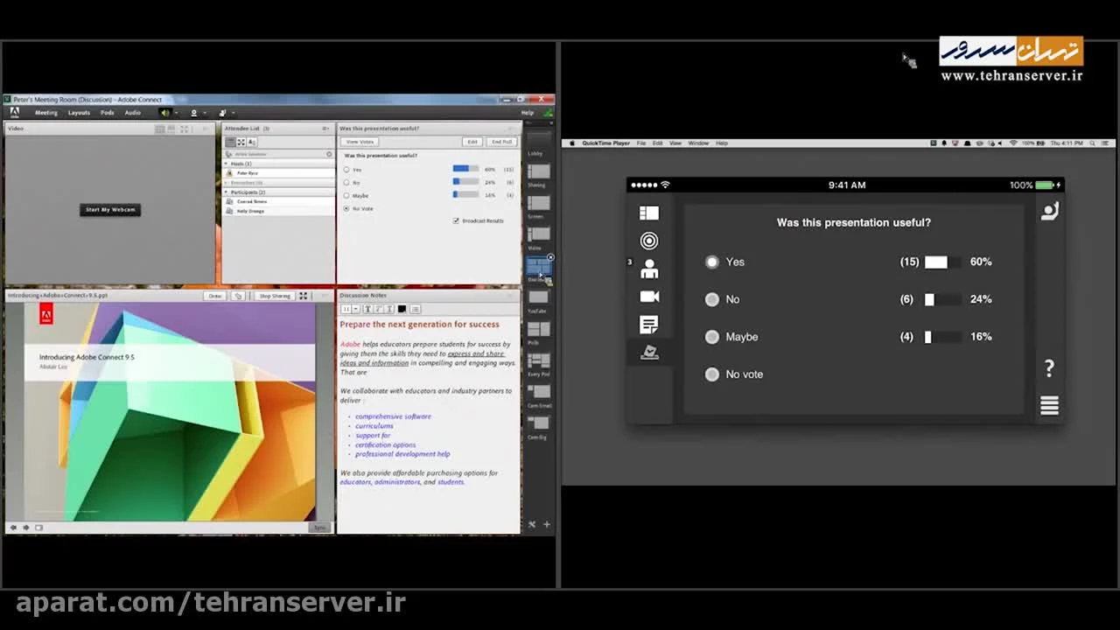This screenshot has width=1120, height=630.
Task: Tap the concentric-circles share icon in the mobile sidebar
Action: coord(648,241)
